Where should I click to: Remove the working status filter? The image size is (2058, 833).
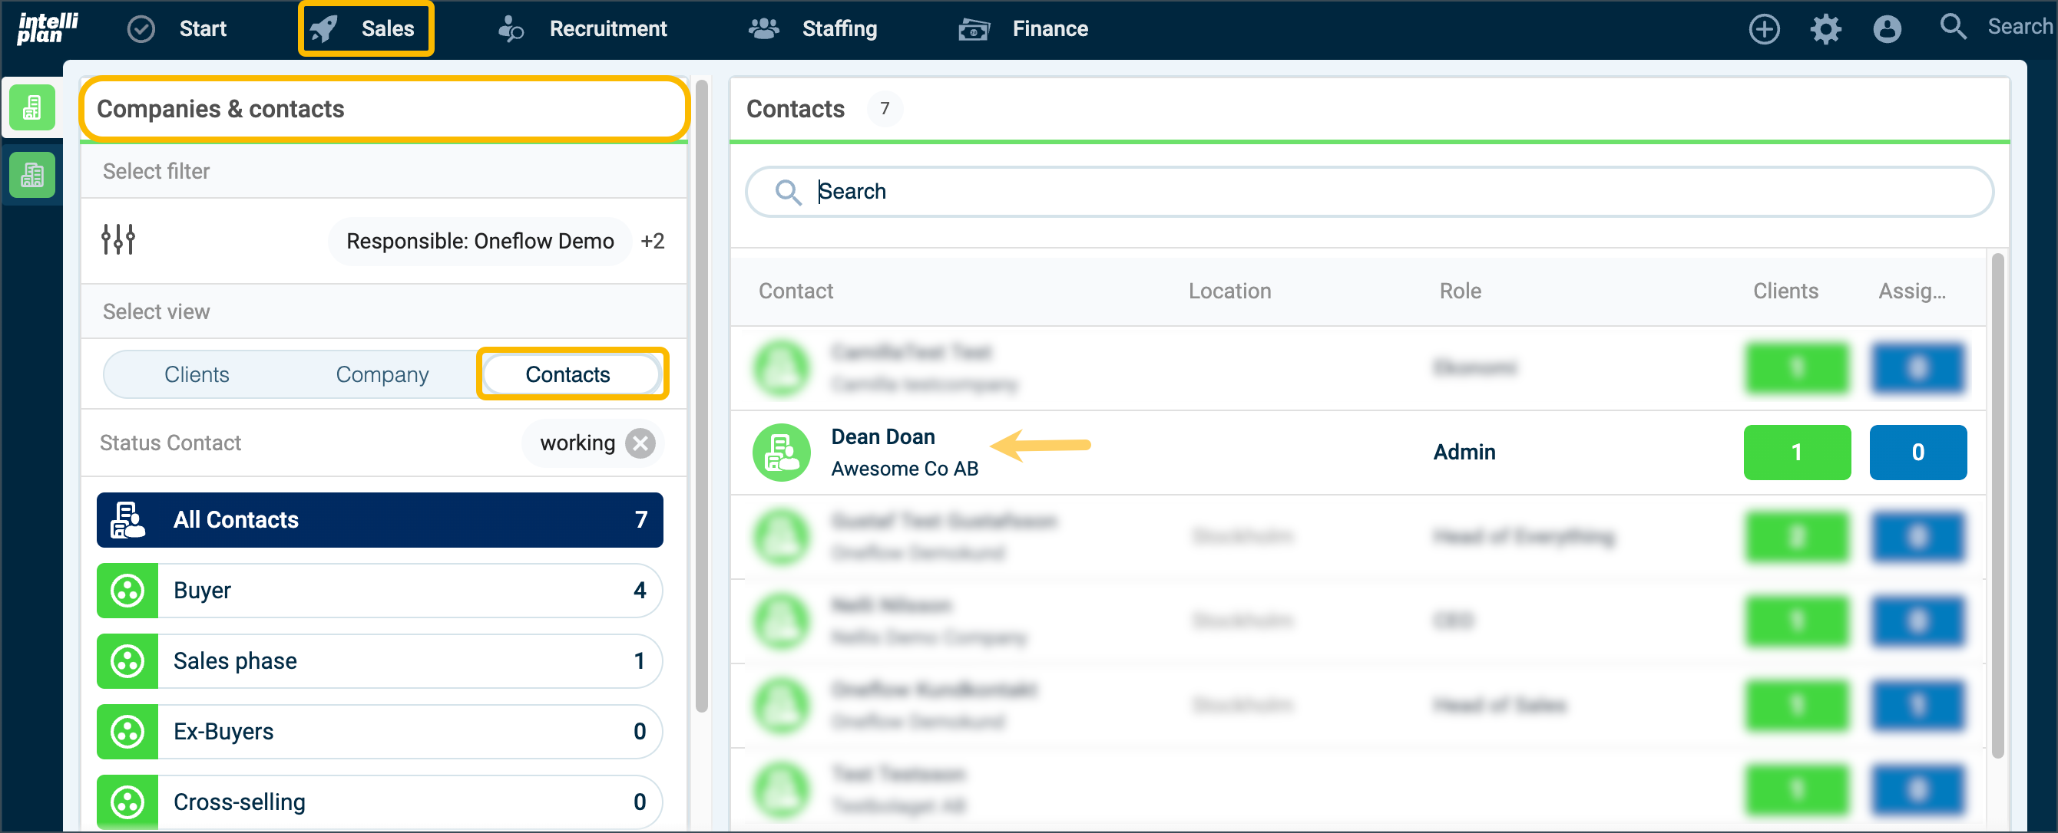point(640,443)
